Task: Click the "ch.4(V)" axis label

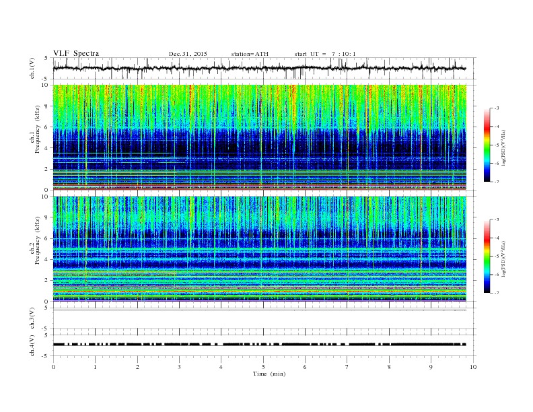Action: coord(32,345)
